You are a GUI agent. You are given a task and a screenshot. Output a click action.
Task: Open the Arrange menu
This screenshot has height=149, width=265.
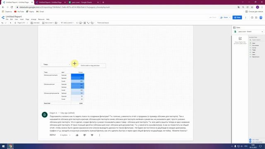[x=34, y=19]
